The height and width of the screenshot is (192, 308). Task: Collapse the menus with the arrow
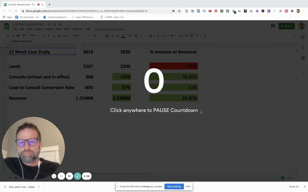click(294, 36)
